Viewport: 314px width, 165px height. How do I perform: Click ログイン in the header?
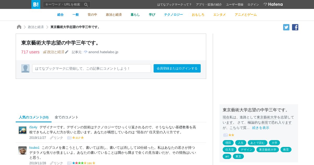pos(253,4)
